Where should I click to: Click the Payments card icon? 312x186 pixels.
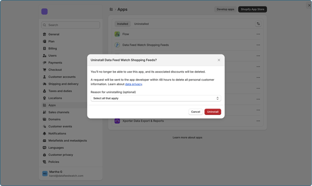[44, 63]
